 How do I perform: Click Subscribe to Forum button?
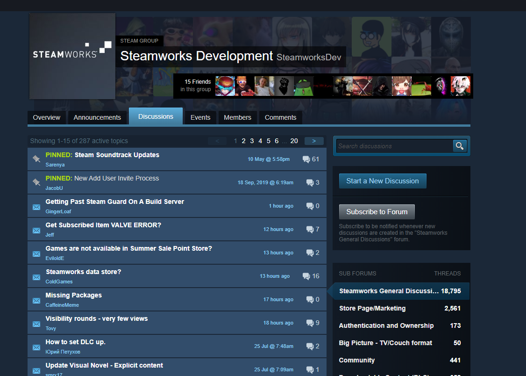377,212
